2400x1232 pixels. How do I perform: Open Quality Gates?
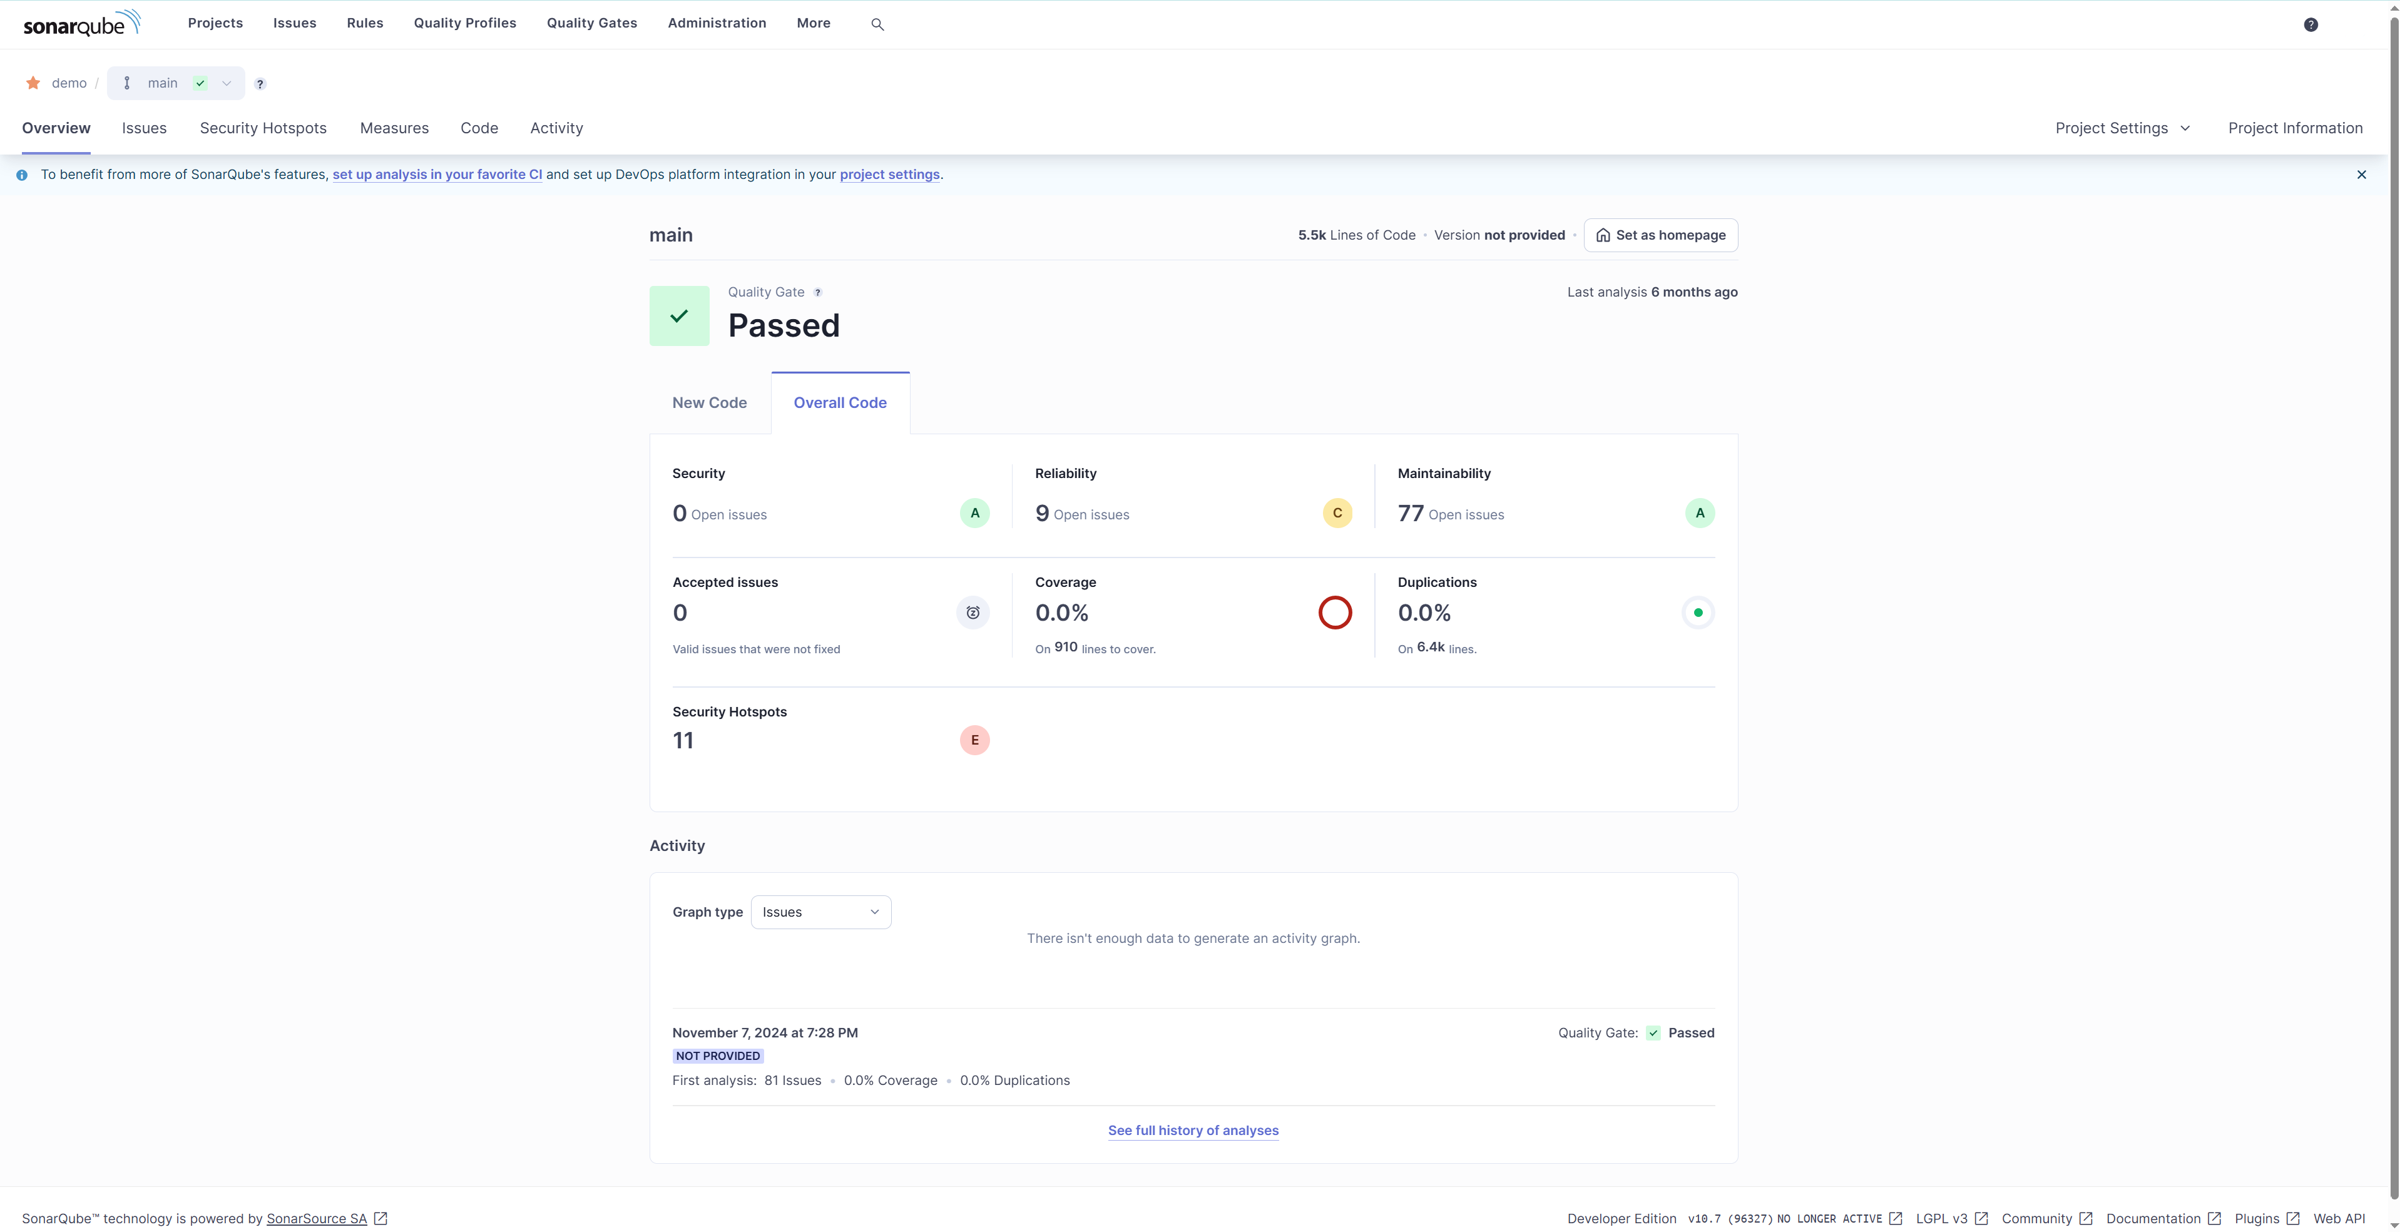click(591, 23)
